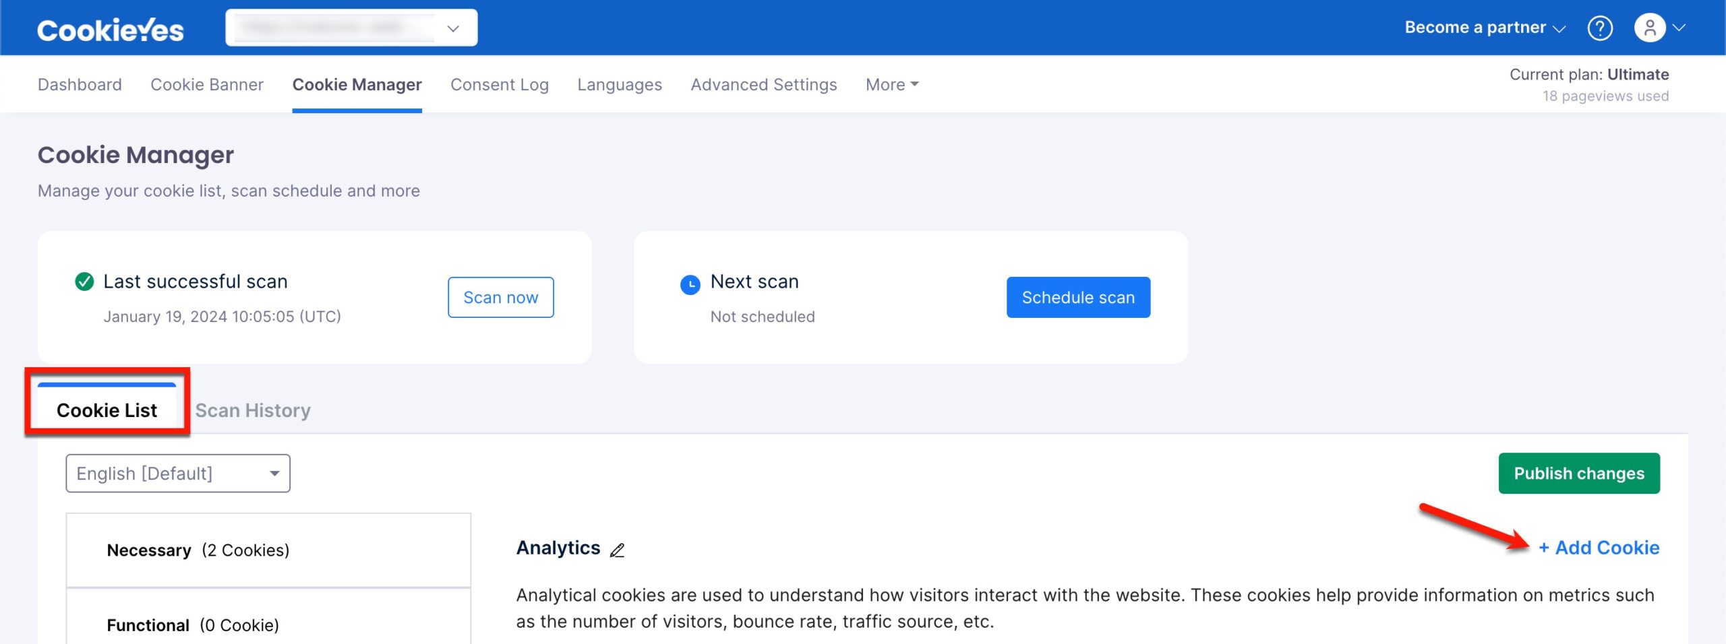Viewport: 1726px width, 644px height.
Task: Expand the More navigation menu
Action: pos(892,84)
